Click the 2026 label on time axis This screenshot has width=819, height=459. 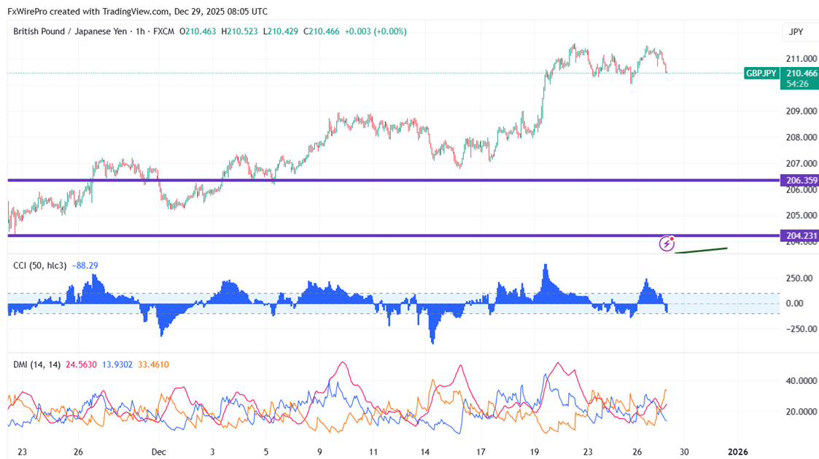click(x=737, y=452)
